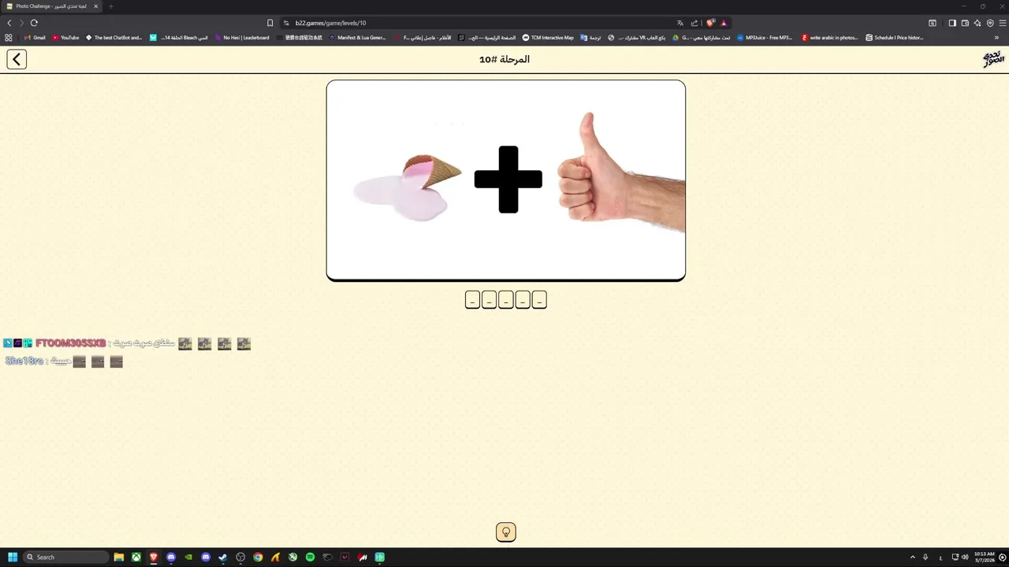Open the Brave VPN shield icon

tap(990, 23)
